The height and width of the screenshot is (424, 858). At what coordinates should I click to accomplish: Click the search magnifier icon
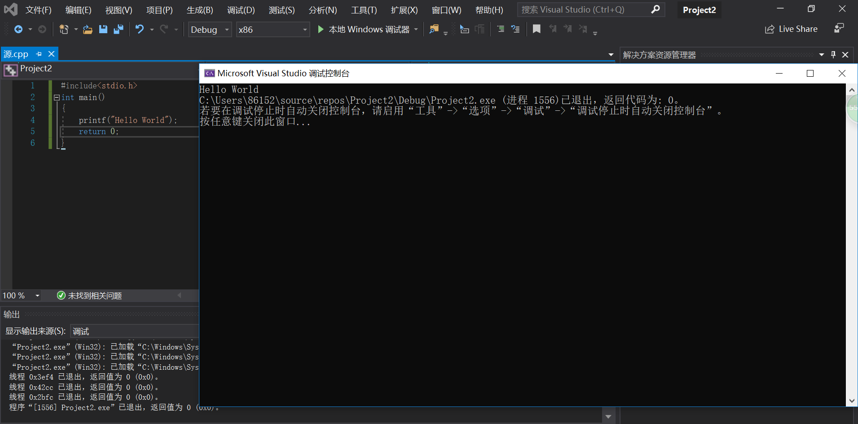(x=656, y=9)
